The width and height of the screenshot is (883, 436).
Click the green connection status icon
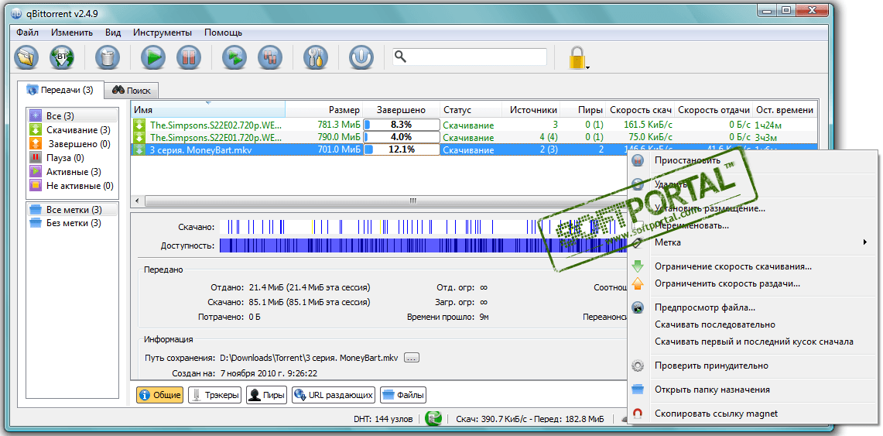point(433,418)
